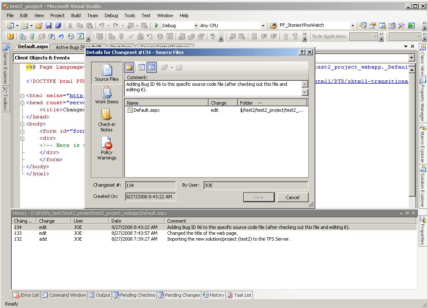Click the Name column header in dialog
The width and height of the screenshot is (428, 308).
[167, 103]
